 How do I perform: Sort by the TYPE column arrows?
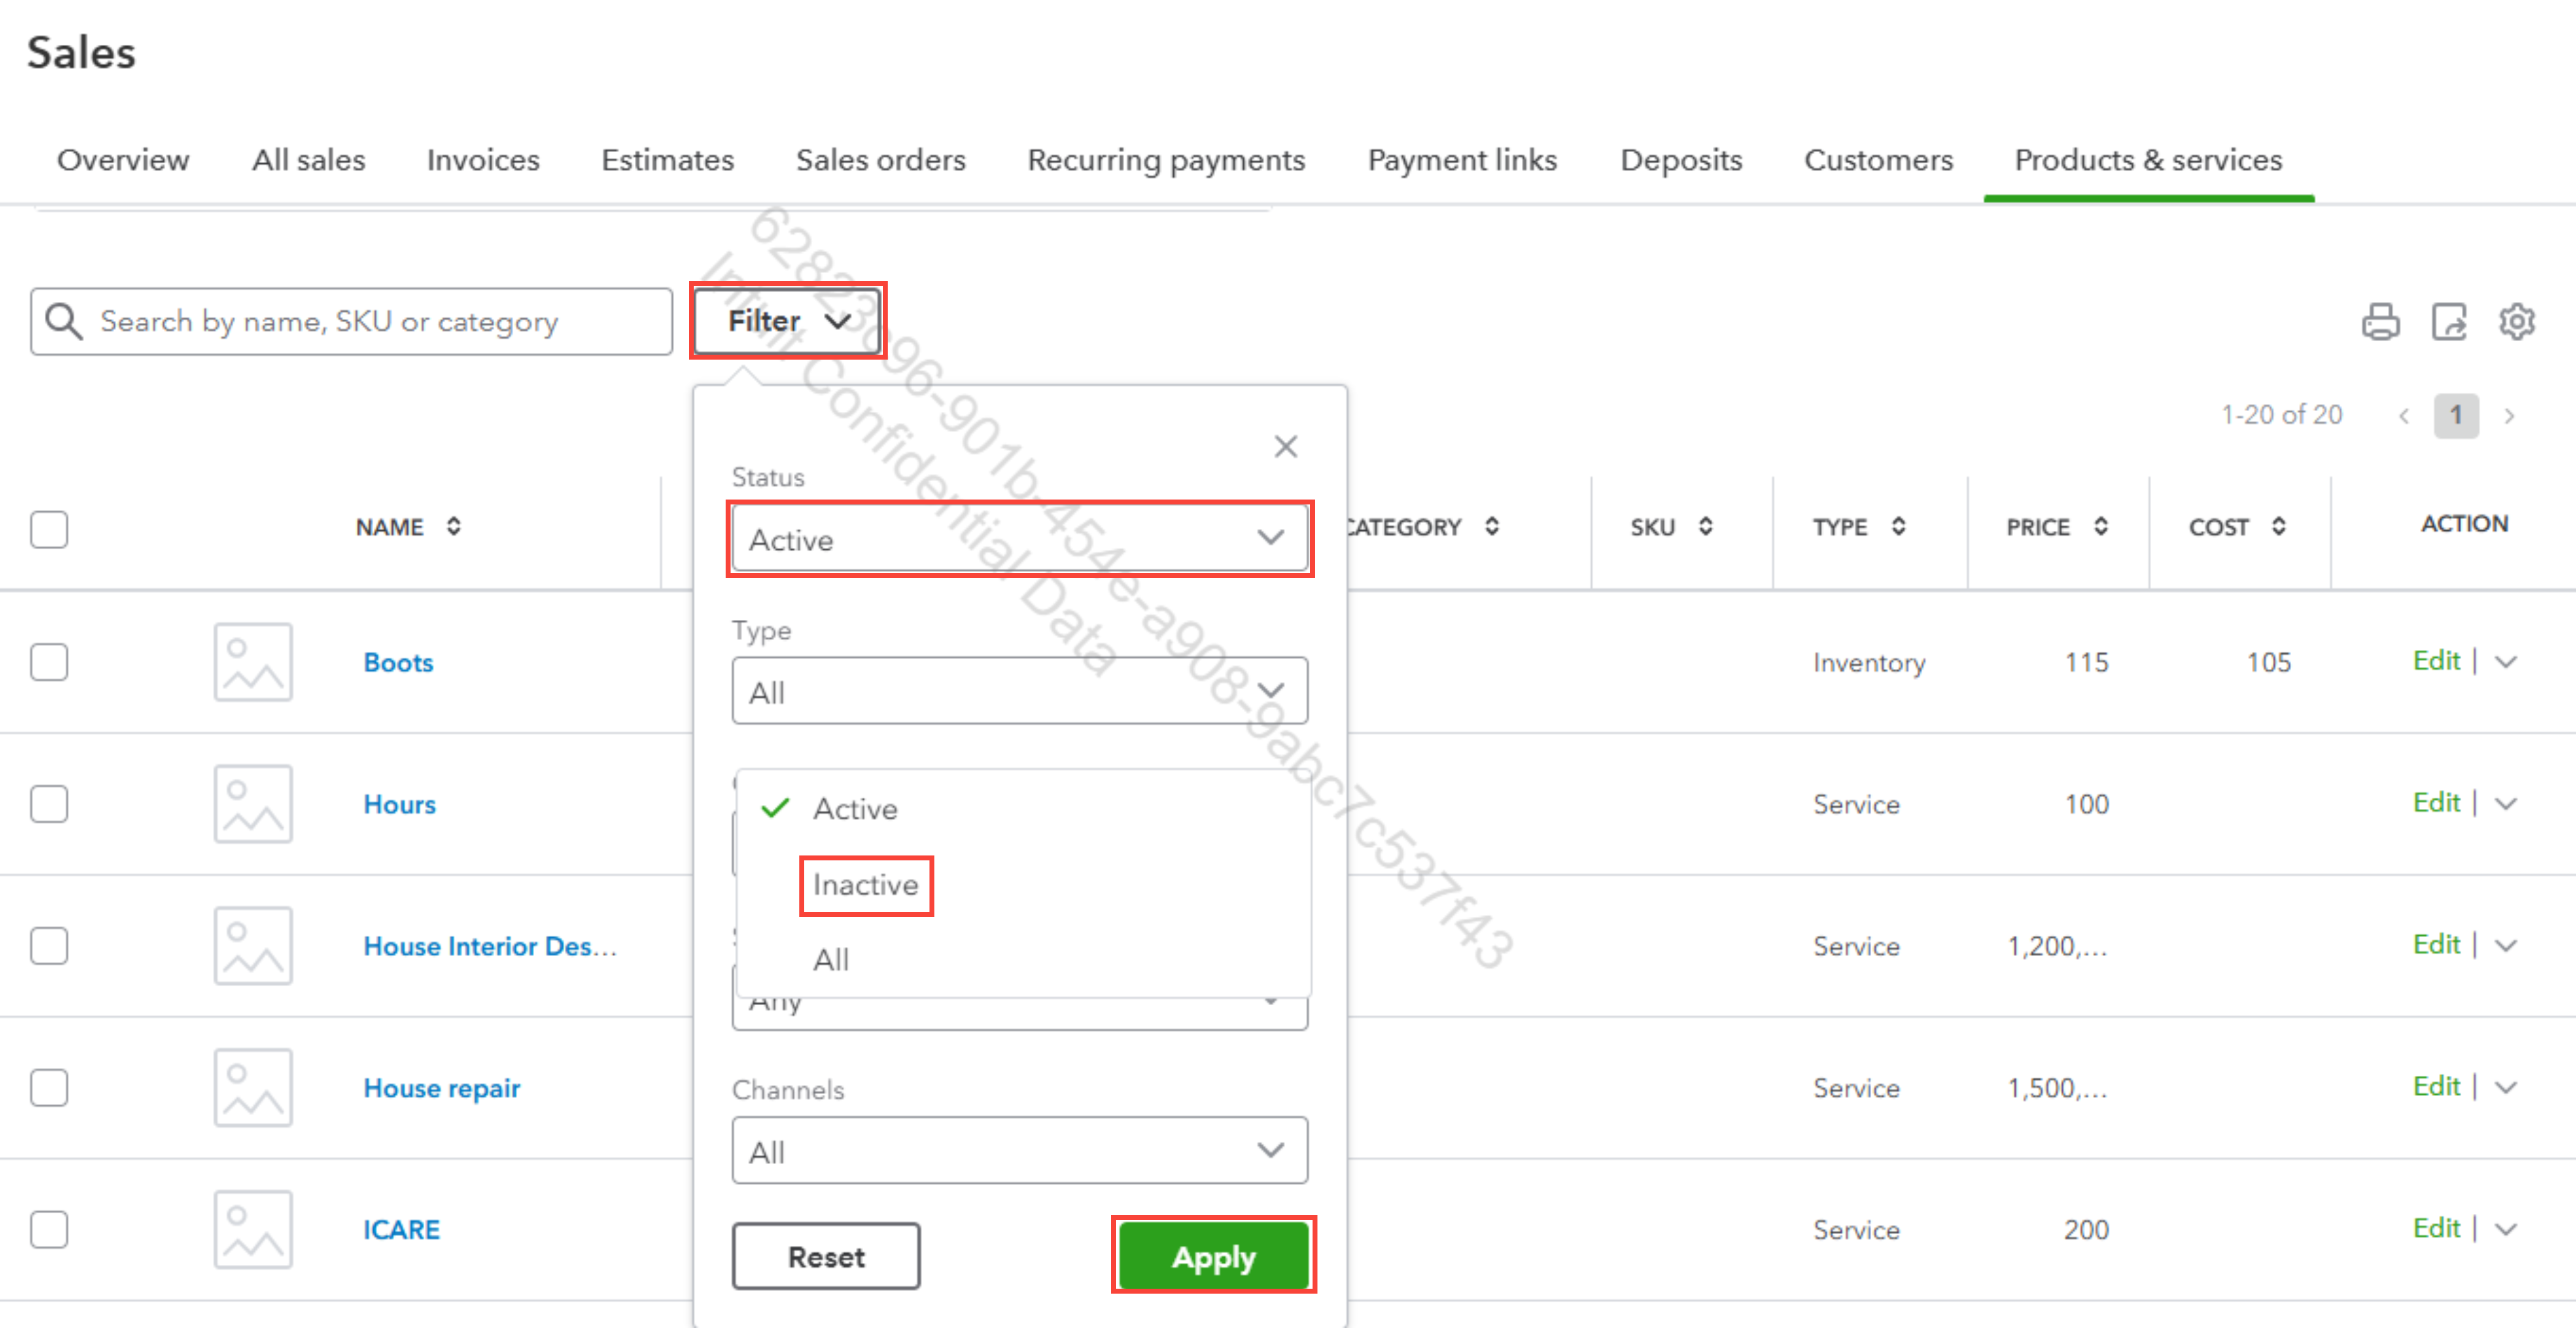1898,527
